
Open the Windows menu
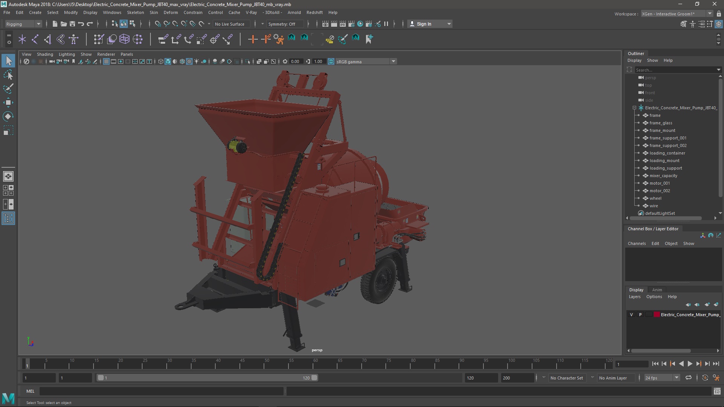coord(112,12)
